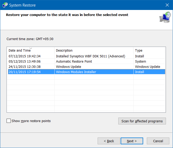Go to previous step with Back button
This screenshot has width=173, height=148.
tap(109, 141)
